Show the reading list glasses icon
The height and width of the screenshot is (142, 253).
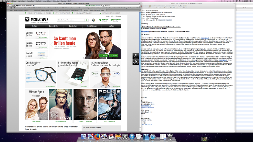[8, 8]
